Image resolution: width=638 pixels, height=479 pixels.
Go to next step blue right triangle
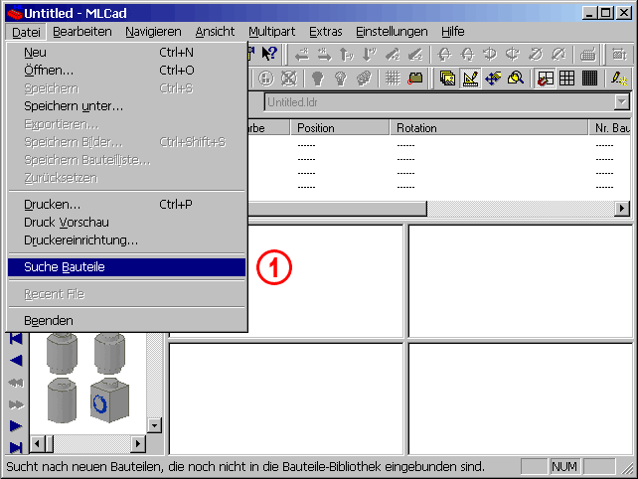tap(16, 426)
